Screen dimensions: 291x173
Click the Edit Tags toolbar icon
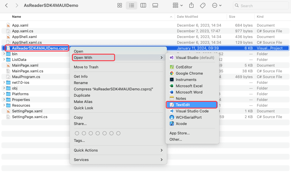pyautogui.click(x=203, y=5)
